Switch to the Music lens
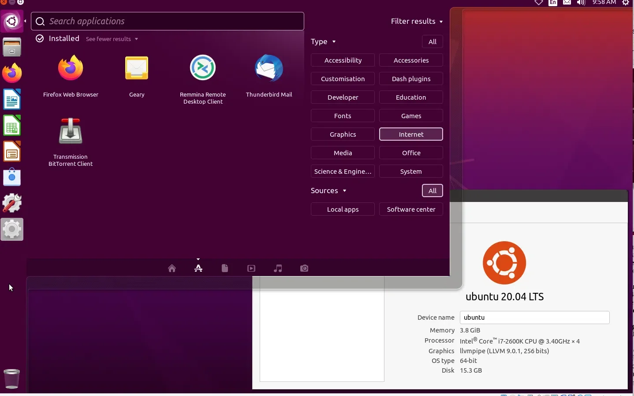This screenshot has width=634, height=396. 278,268
